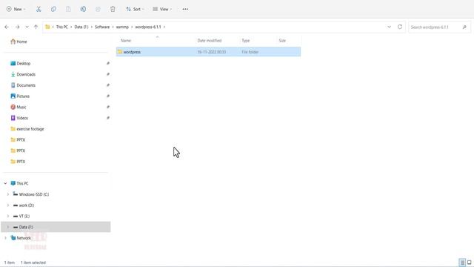This screenshot has width=474, height=267.
Task: Click the pin icon beside Documents
Action: [x=108, y=85]
